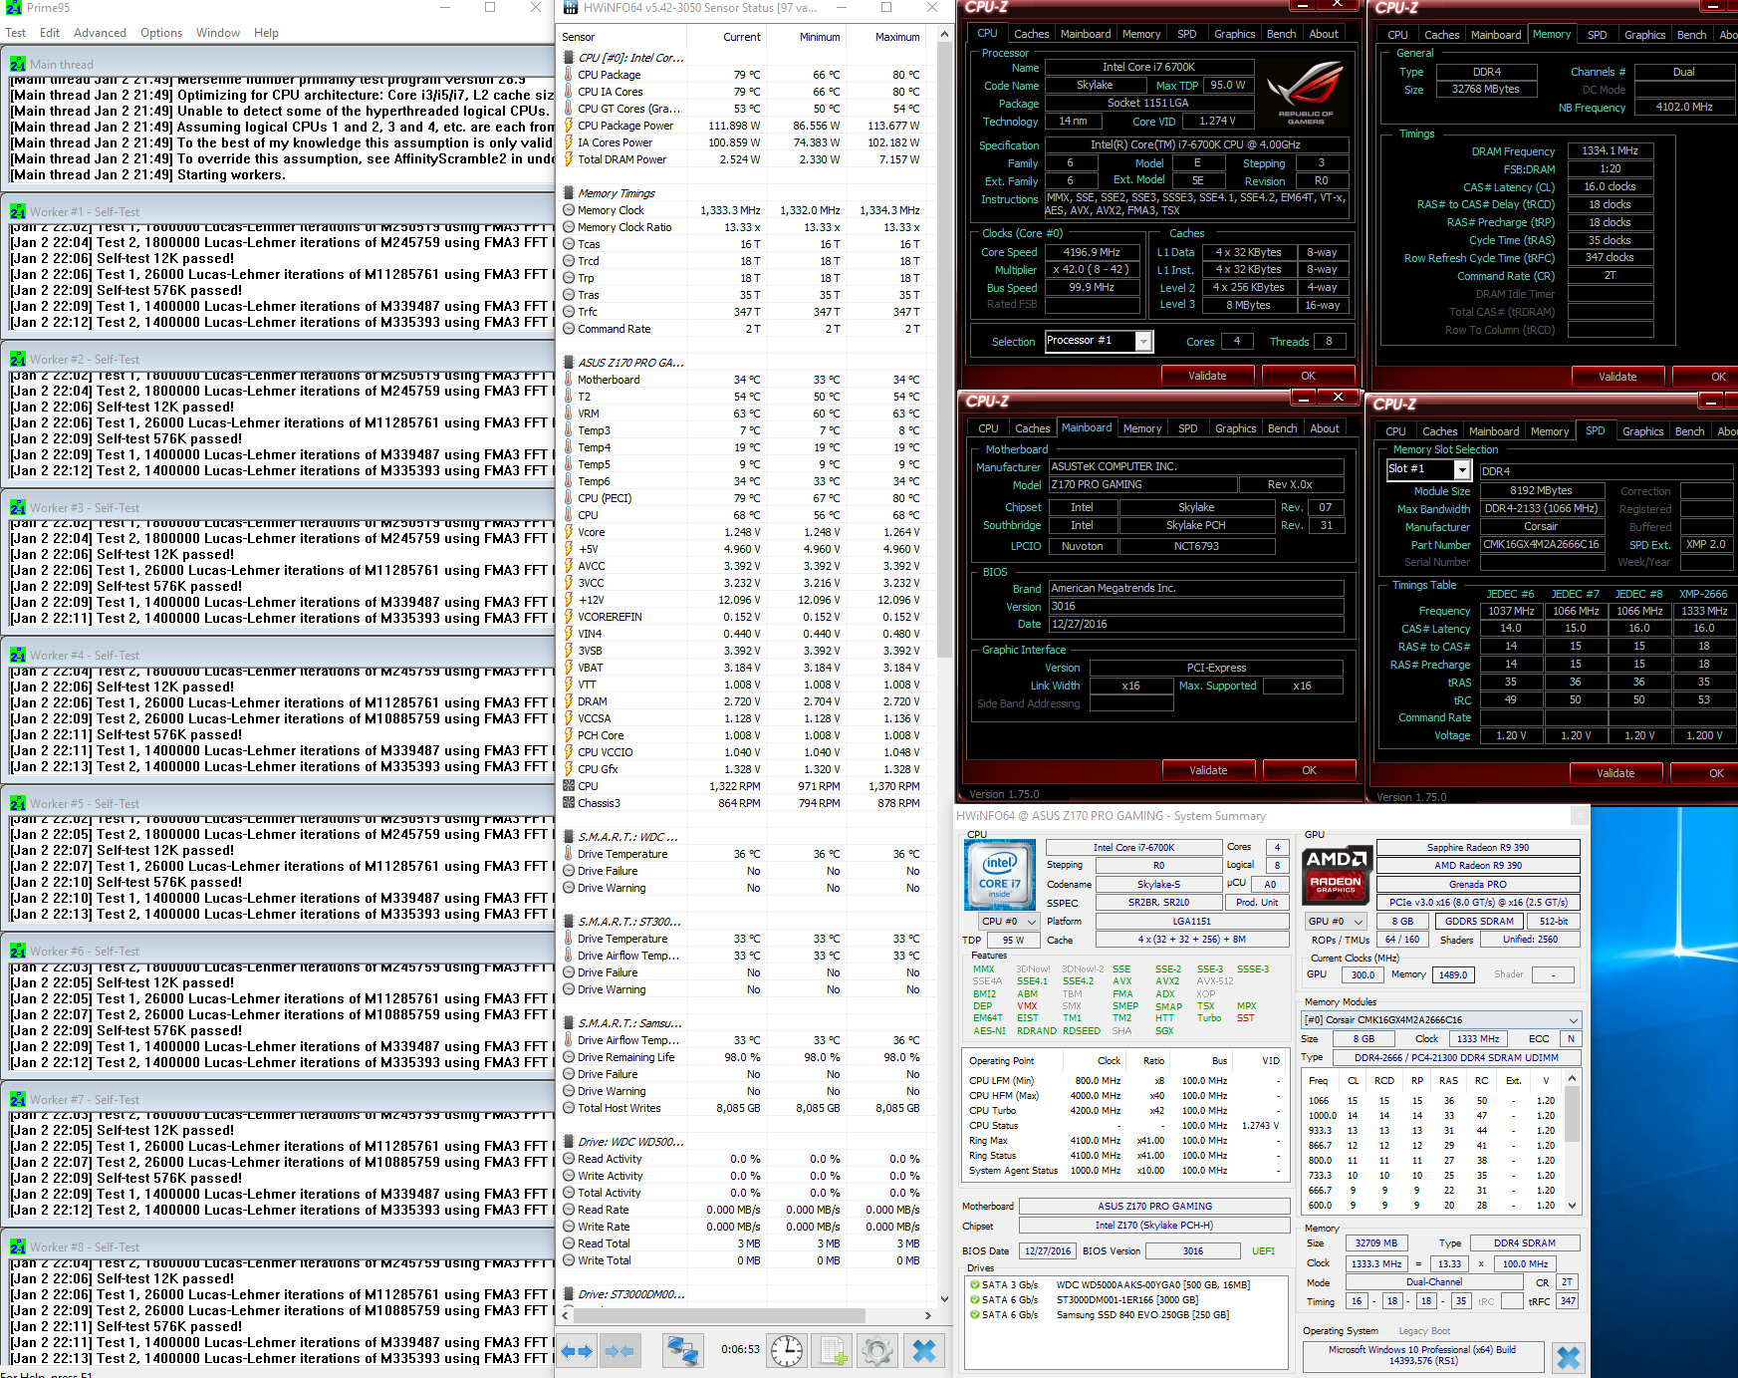Click the Core Speed 4196.9 MHz value
The image size is (1738, 1378).
[x=1092, y=252]
